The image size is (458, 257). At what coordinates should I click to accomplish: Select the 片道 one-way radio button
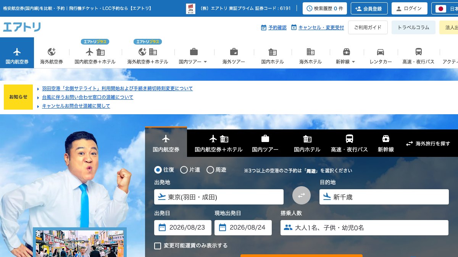coord(184,170)
